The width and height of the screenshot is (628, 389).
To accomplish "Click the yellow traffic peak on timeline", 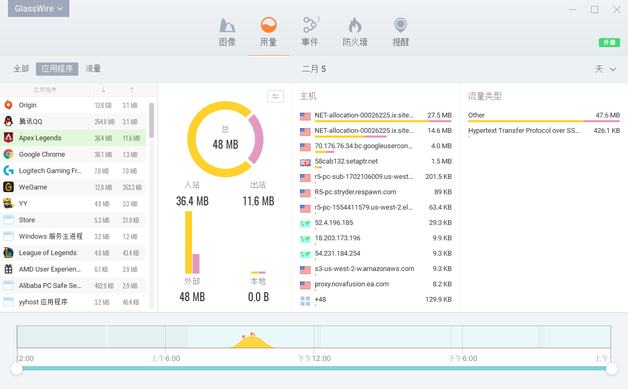I will 252,342.
